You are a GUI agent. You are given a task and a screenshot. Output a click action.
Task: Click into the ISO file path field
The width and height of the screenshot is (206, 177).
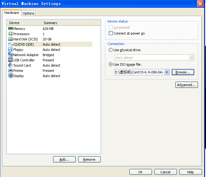click(139, 72)
